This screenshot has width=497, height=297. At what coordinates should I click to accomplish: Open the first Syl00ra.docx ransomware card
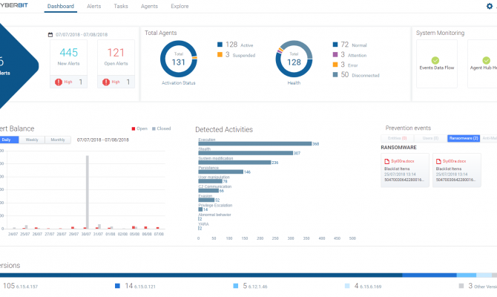[x=405, y=170]
